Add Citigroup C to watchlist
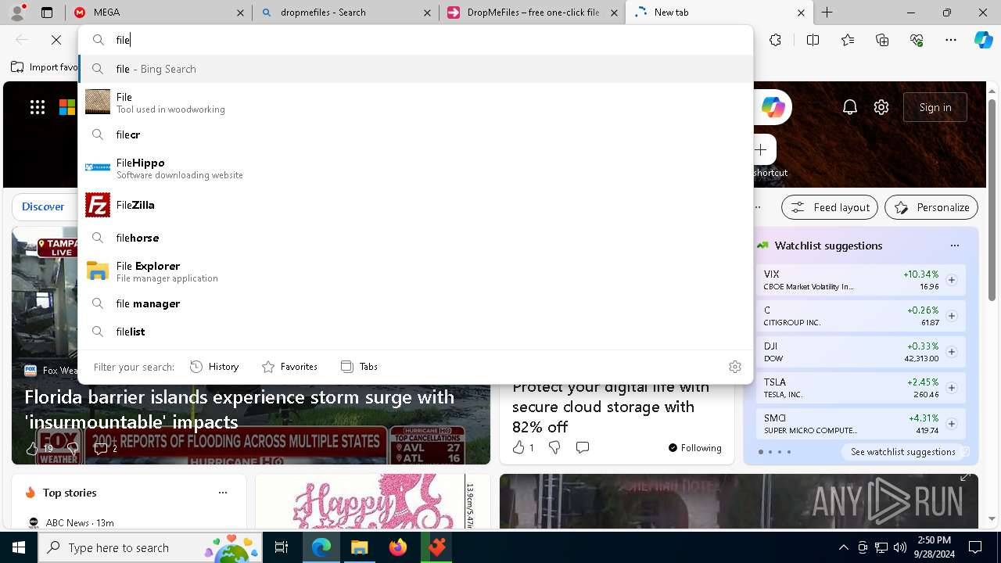Image resolution: width=1001 pixels, height=563 pixels. pyautogui.click(x=951, y=316)
